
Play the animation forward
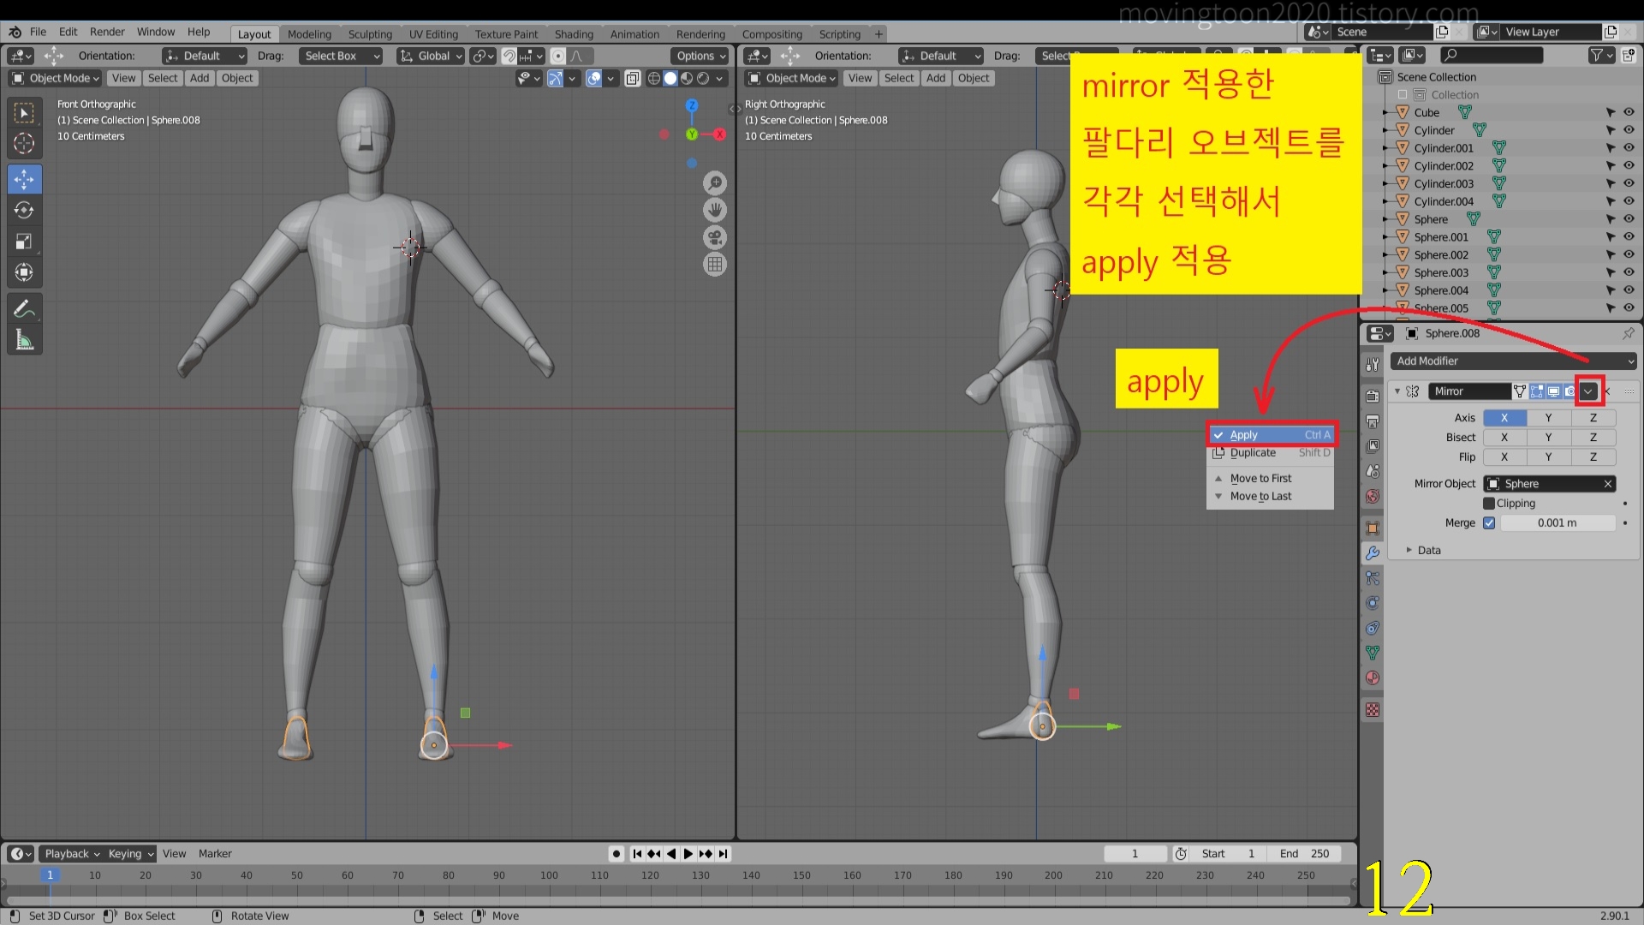688,854
